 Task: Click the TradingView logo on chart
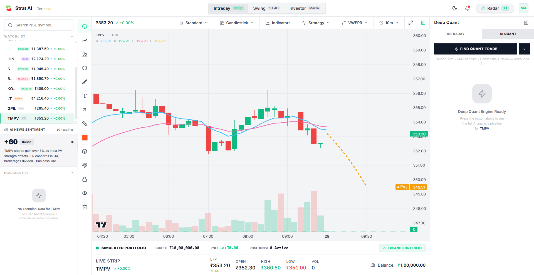point(101,225)
